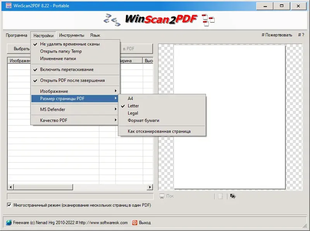This screenshot has height=231, width=310.
Task: Select A4 page size
Action: (x=162, y=99)
